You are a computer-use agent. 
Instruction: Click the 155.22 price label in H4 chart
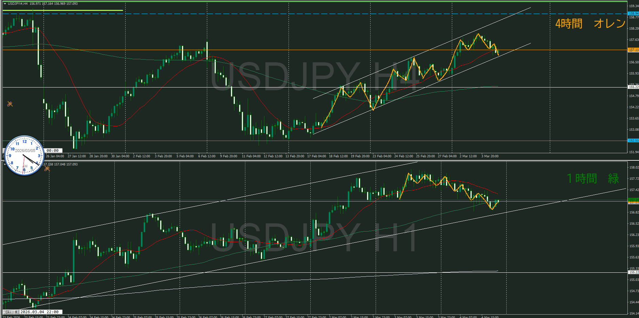(633, 87)
